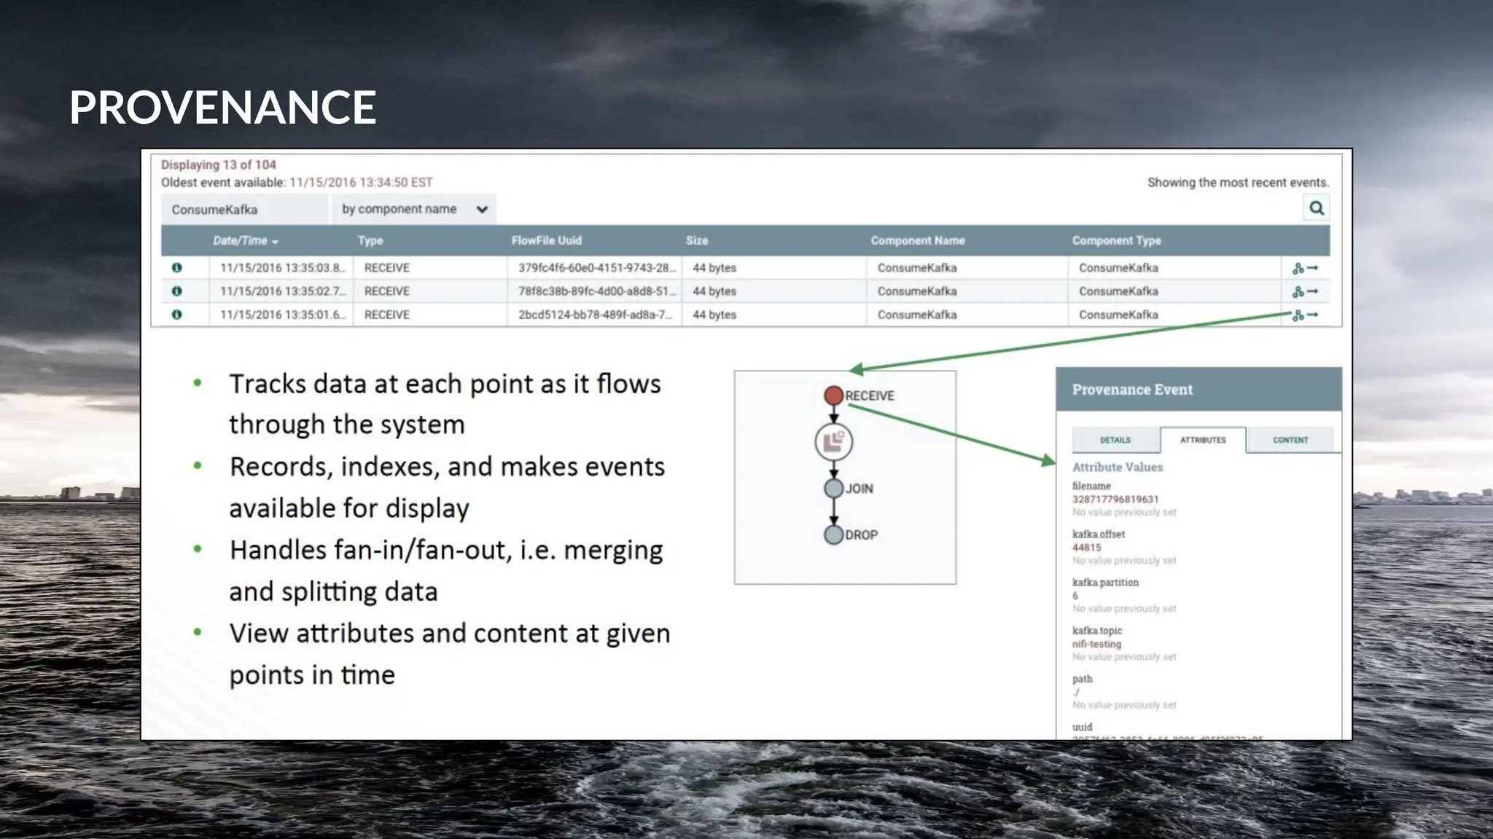The width and height of the screenshot is (1493, 839).
Task: Click the kafka.topic value 'nifi-testing'
Action: (1097, 644)
